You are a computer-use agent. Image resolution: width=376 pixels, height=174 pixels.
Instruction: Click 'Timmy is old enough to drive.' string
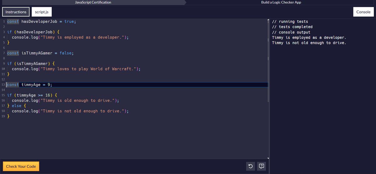[77, 100]
